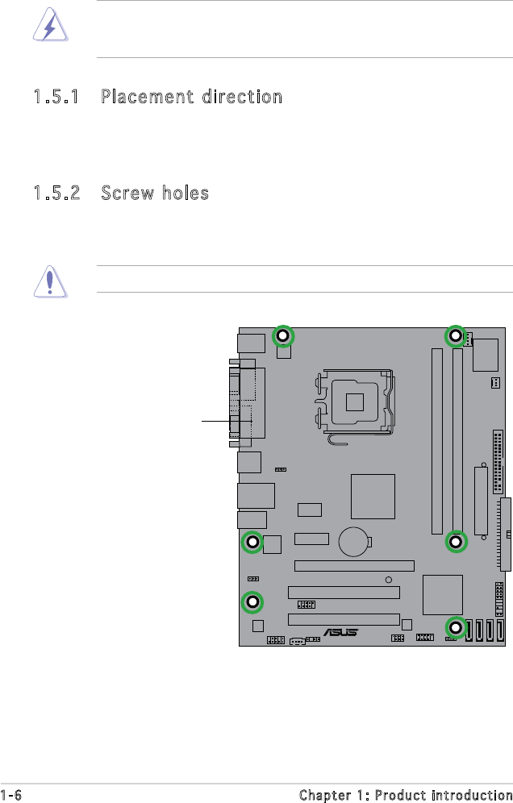Image resolution: width=513 pixels, height=803 pixels.
Task: Click 'Chapter 1: Product introduction' footer text
Action: point(406,795)
